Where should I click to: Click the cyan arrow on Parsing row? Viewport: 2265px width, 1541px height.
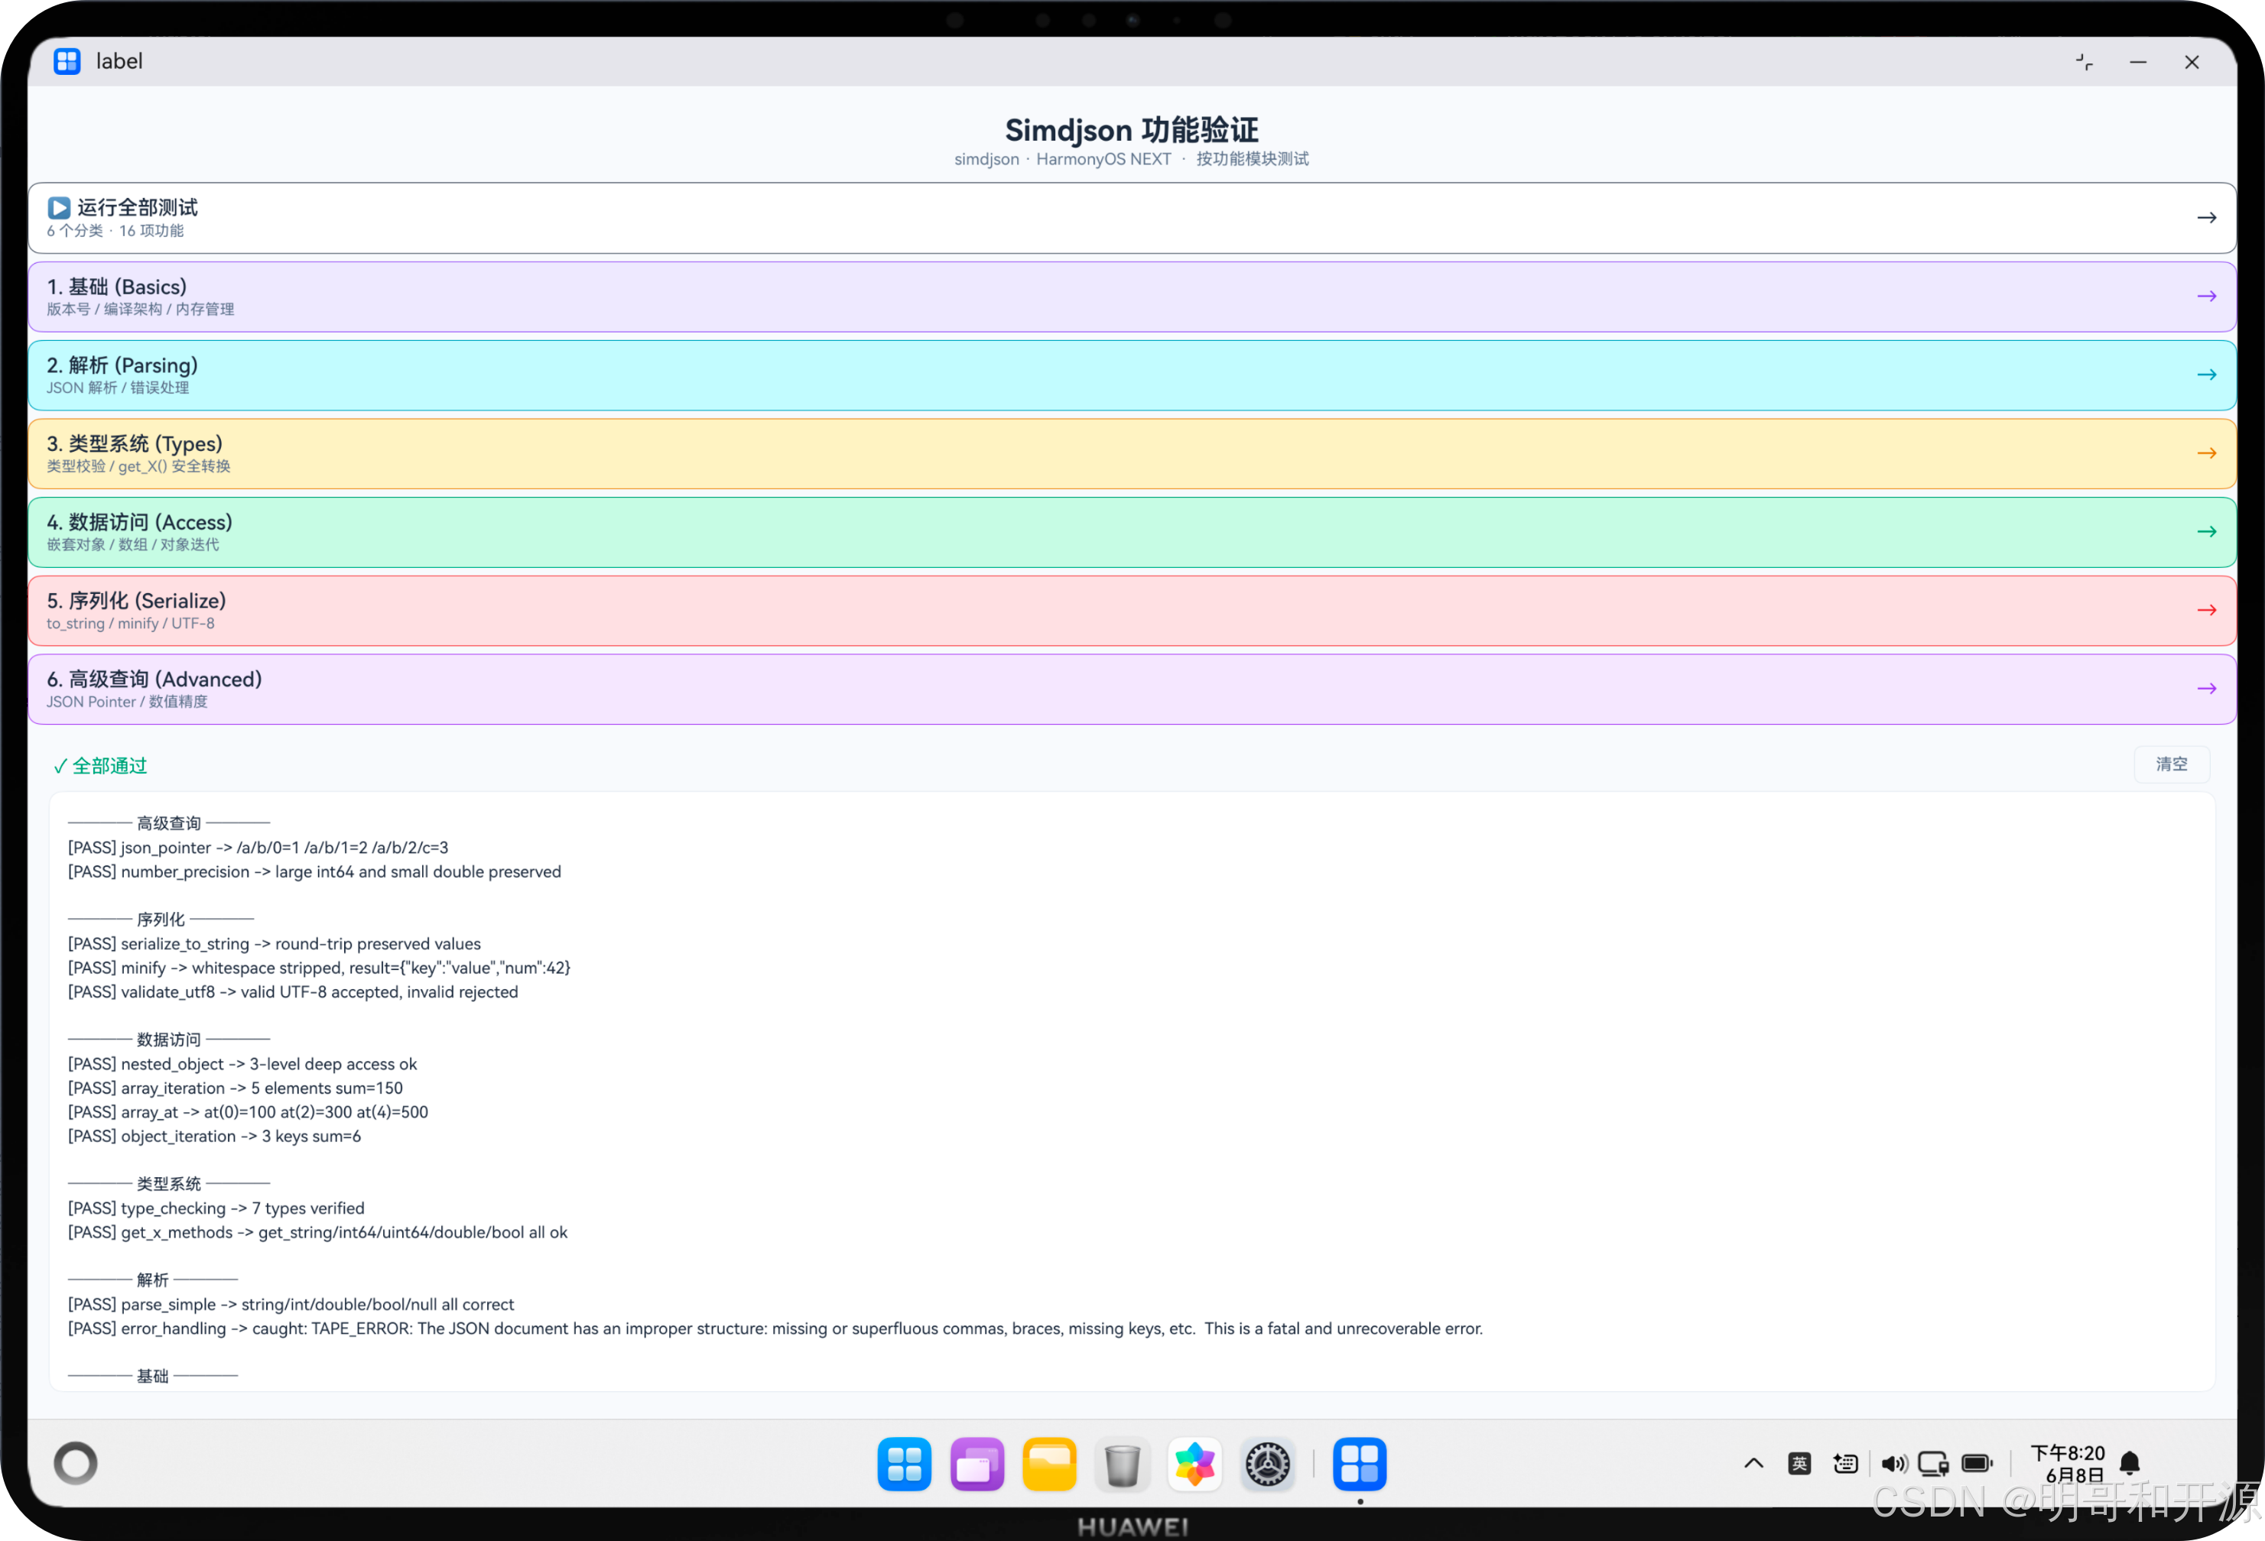click(x=2207, y=375)
